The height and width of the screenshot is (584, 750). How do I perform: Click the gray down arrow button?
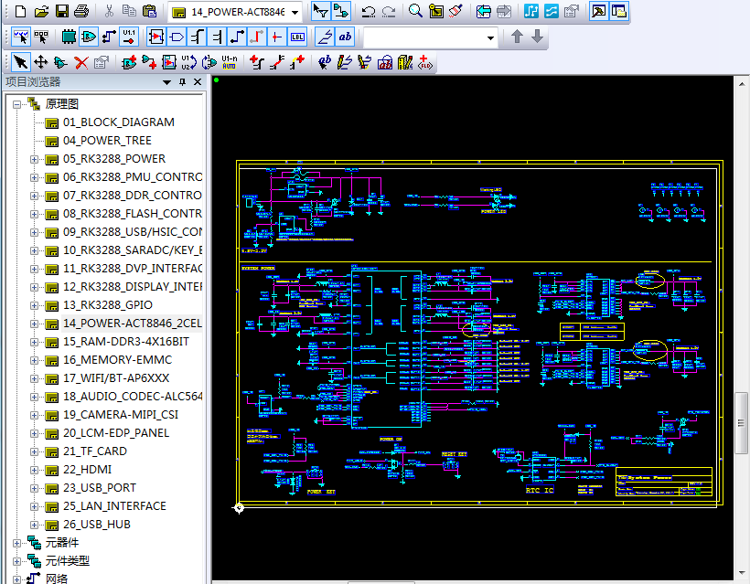537,37
